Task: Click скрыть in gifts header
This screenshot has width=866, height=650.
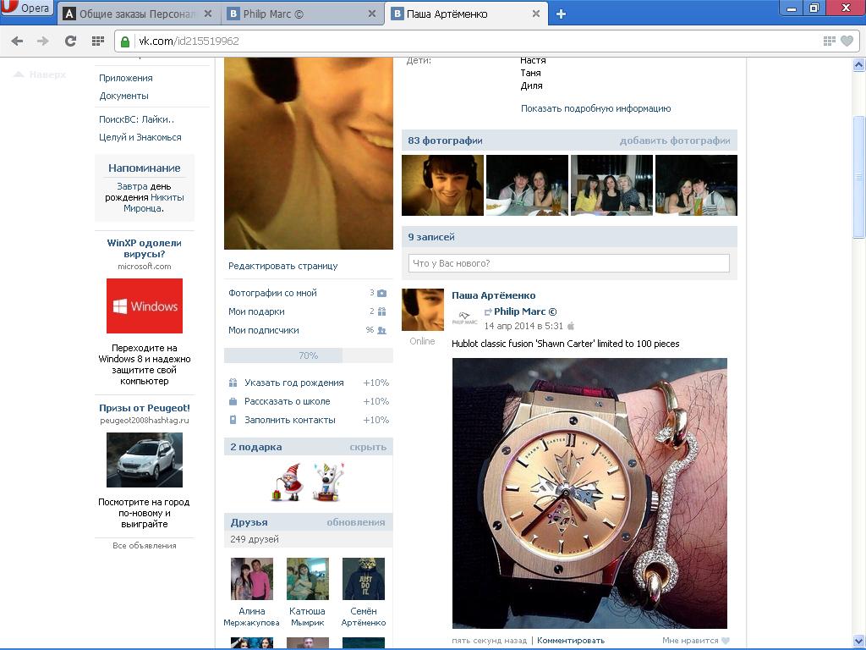Action: coord(368,447)
